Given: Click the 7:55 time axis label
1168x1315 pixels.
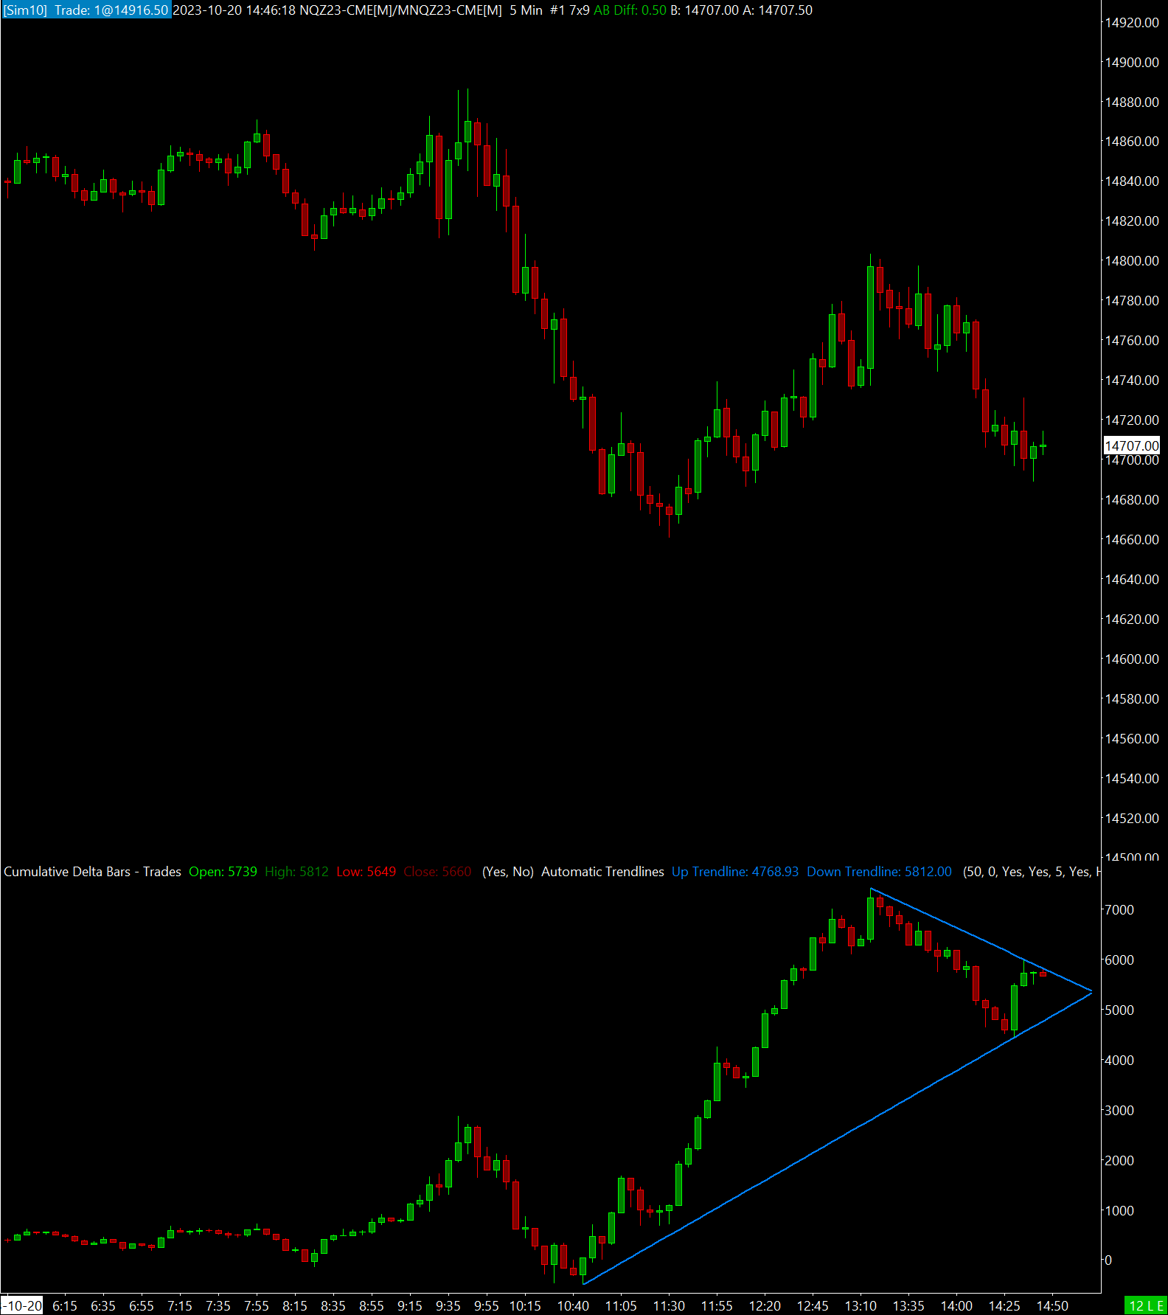Looking at the screenshot, I should point(257,1306).
